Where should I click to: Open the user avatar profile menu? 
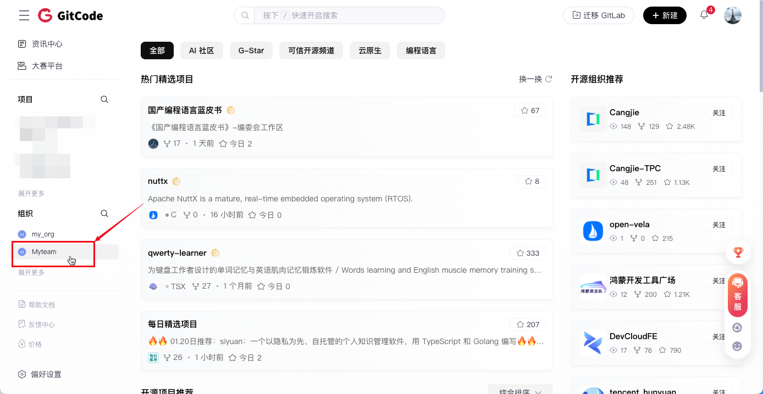(733, 15)
